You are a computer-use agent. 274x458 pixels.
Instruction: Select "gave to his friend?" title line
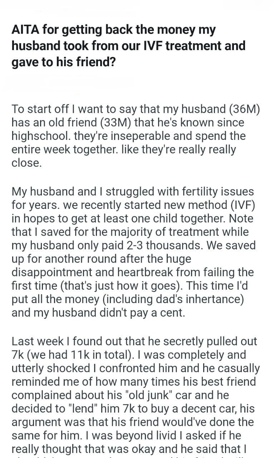pyautogui.click(x=64, y=62)
